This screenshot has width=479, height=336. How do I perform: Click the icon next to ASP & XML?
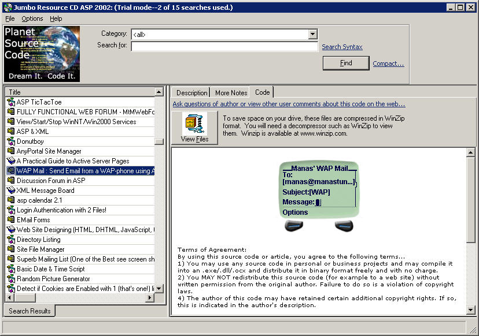tap(11, 132)
